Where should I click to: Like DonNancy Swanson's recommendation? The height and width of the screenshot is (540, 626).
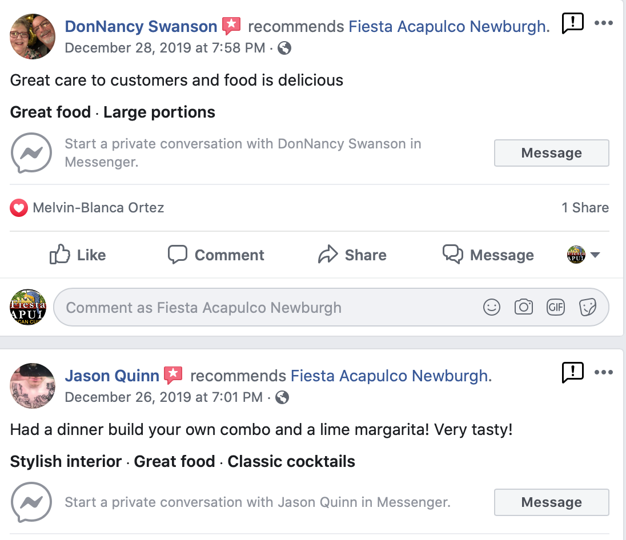[x=78, y=255]
